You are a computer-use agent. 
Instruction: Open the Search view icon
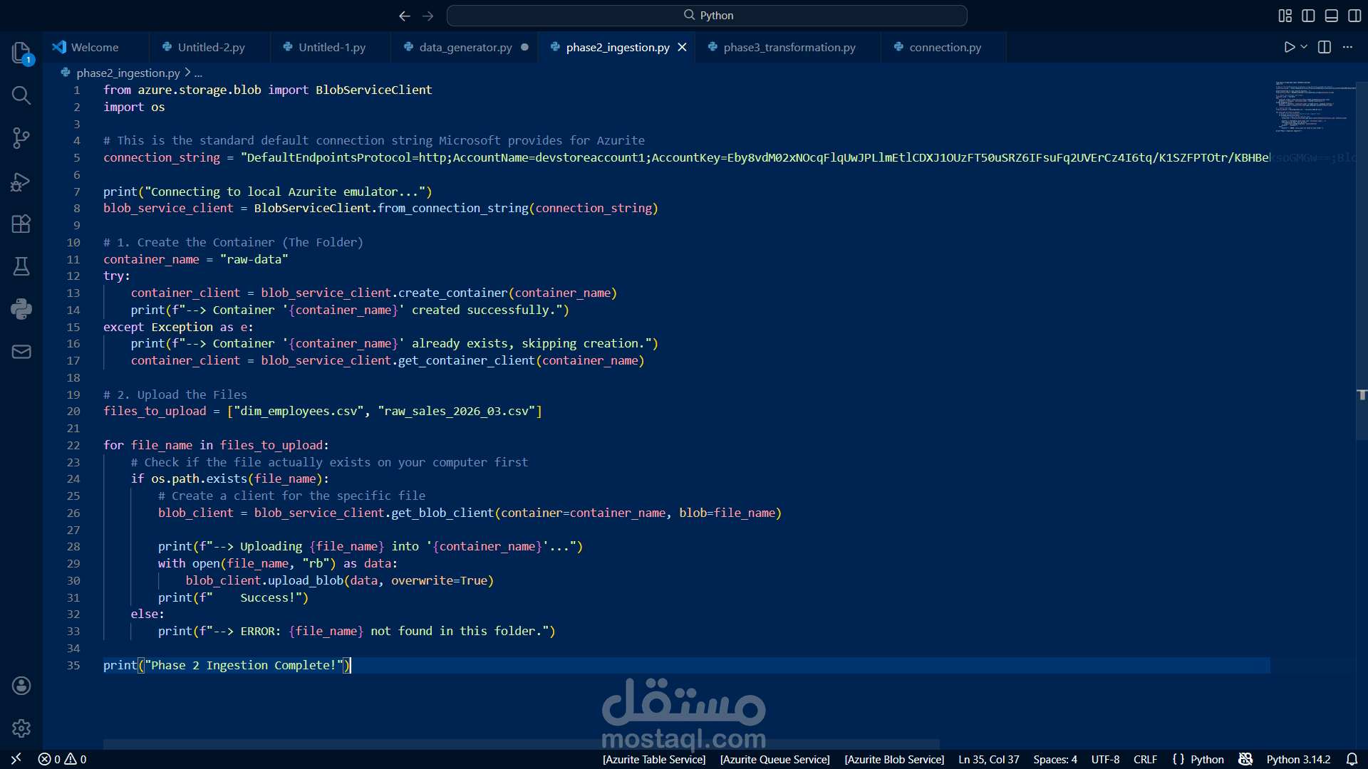[x=21, y=95]
